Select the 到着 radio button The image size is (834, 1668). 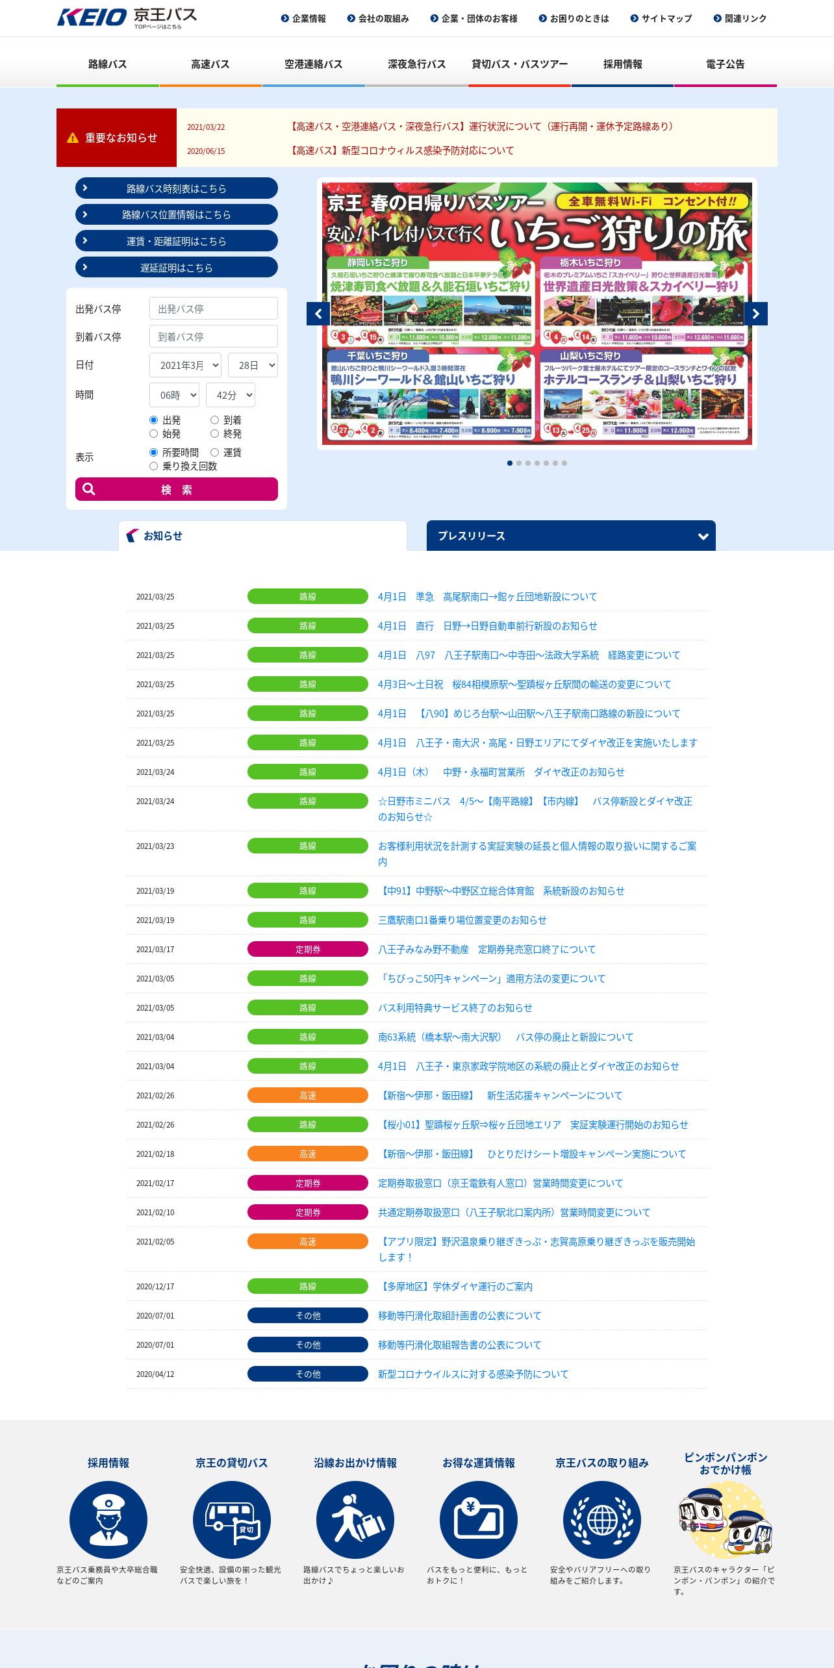[x=214, y=420]
